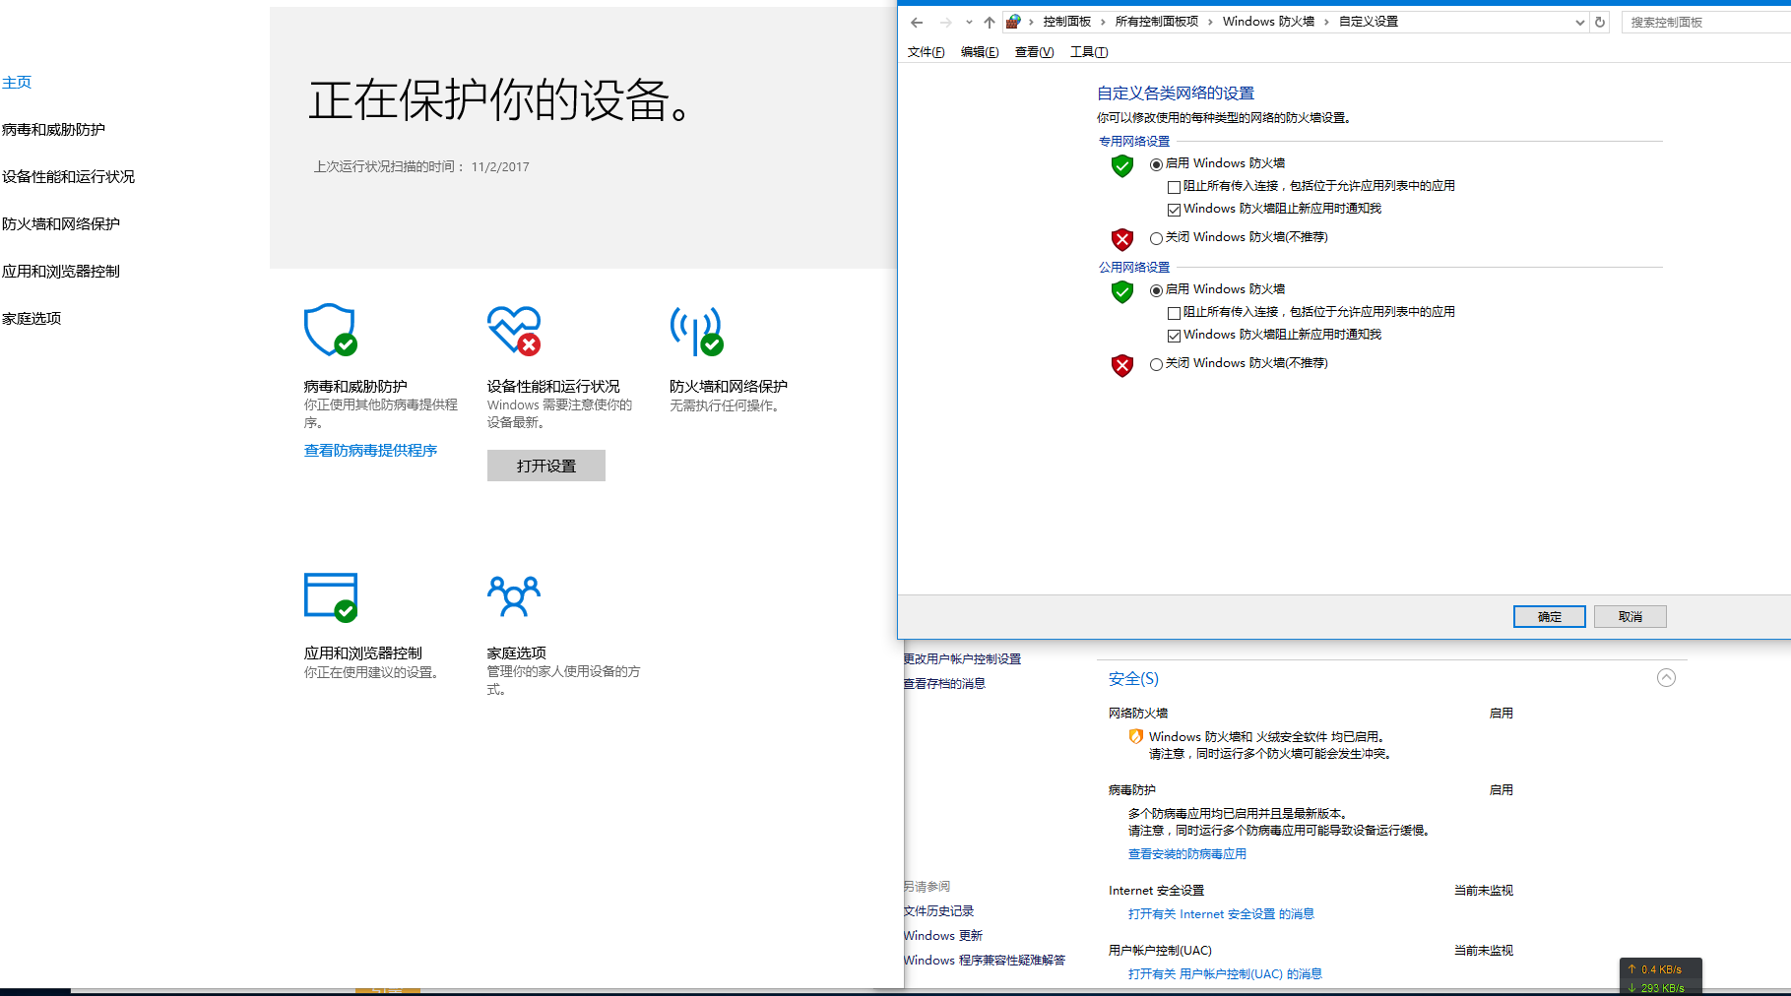Open family options people icon

(x=514, y=595)
